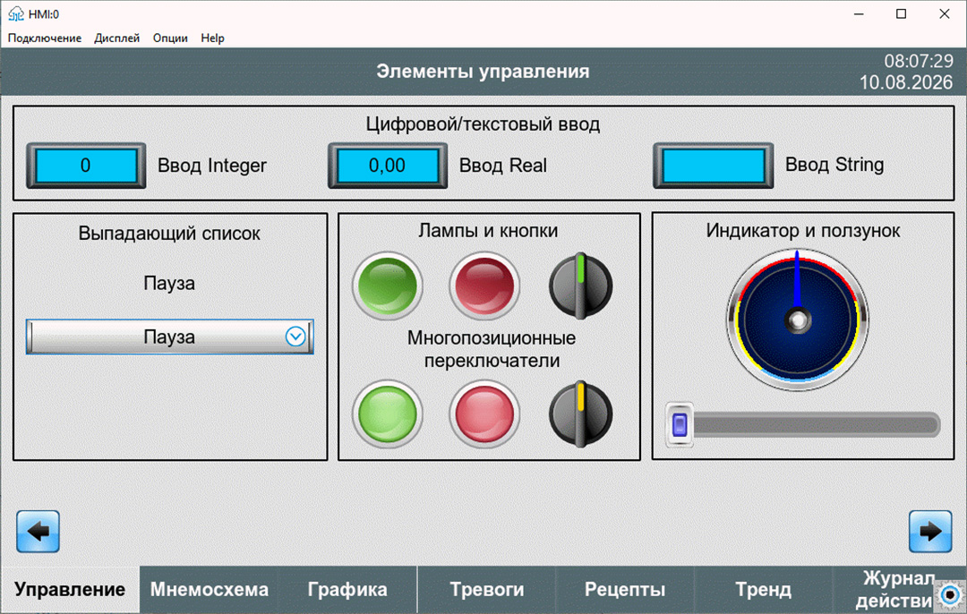Click the right arrow navigation button
The width and height of the screenshot is (967, 614).
[930, 532]
